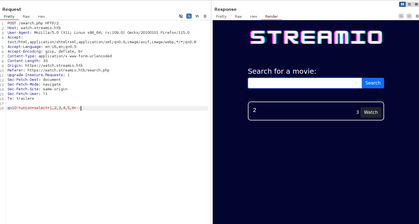Click Response \n non-printable characters icon
Image resolution: width=419 pixels, height=224 pixels.
(409, 16)
